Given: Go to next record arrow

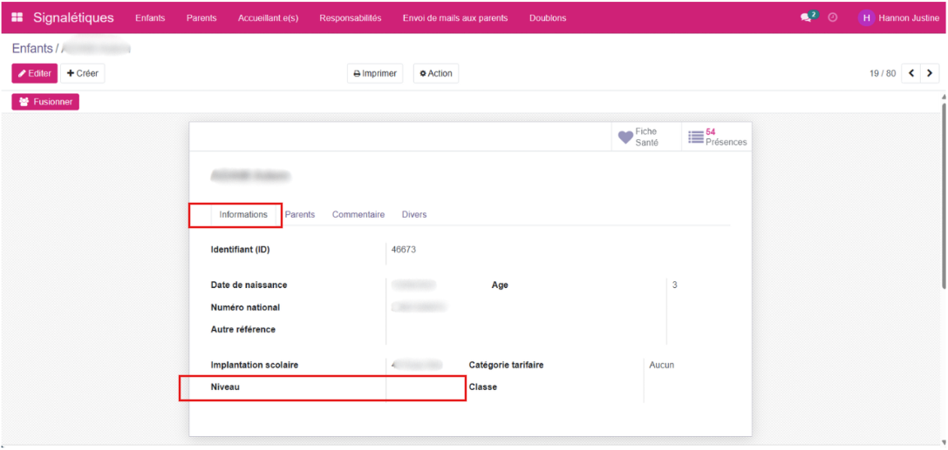Looking at the screenshot, I should click(x=930, y=74).
